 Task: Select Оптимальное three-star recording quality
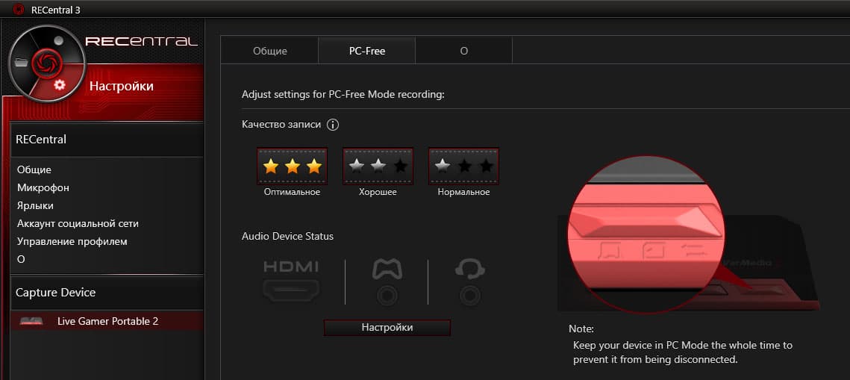293,166
